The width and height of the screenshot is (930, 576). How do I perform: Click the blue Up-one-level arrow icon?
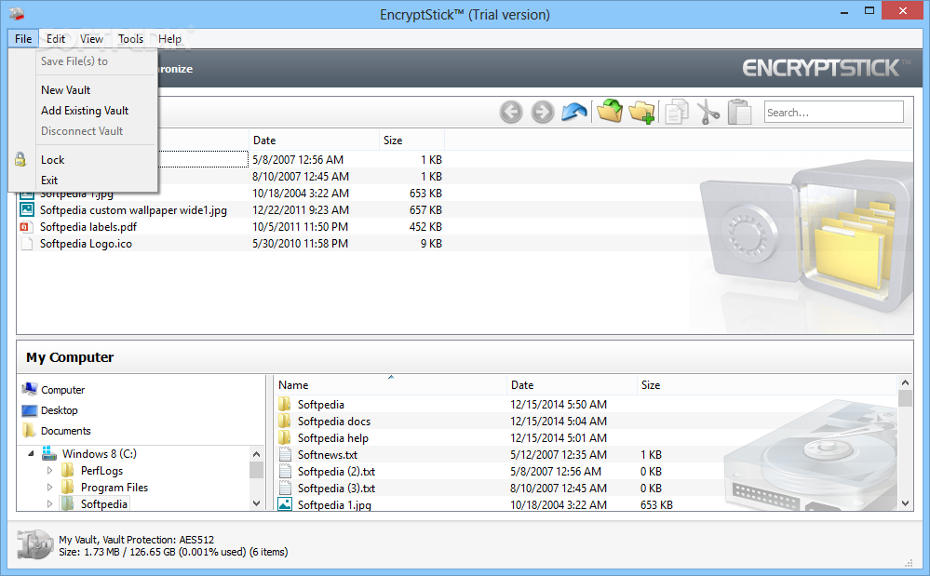(x=573, y=112)
